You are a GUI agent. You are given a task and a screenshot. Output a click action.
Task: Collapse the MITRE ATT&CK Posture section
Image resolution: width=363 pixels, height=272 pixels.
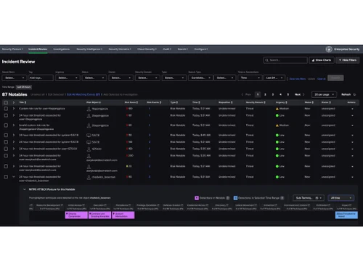[x=25, y=189]
